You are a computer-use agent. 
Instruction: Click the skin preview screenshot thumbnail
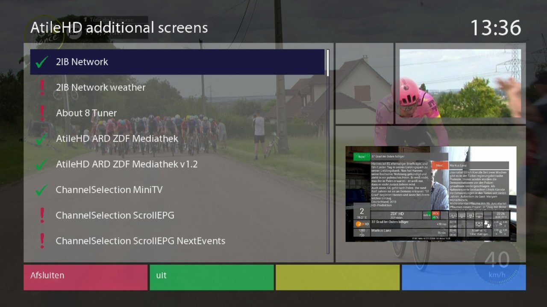[x=431, y=194]
